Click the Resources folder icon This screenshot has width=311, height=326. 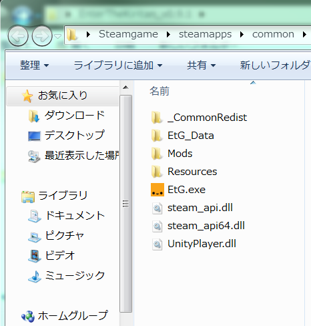pyautogui.click(x=157, y=172)
